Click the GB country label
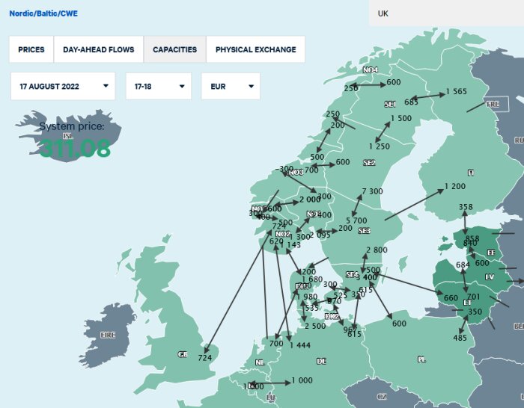The width and height of the screenshot is (524, 408). (183, 354)
